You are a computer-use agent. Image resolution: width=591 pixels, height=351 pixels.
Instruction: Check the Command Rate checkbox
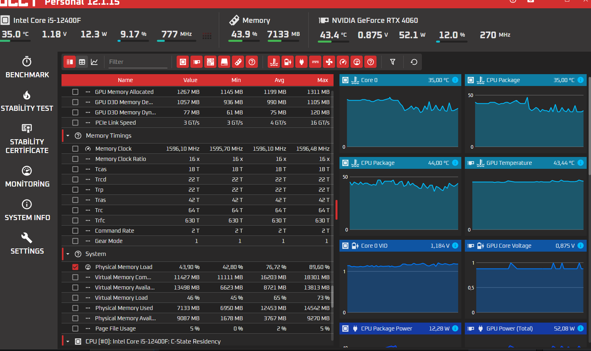(x=75, y=231)
